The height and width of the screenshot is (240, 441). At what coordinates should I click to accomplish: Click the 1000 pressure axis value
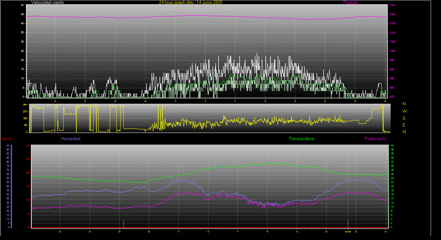click(x=392, y=51)
